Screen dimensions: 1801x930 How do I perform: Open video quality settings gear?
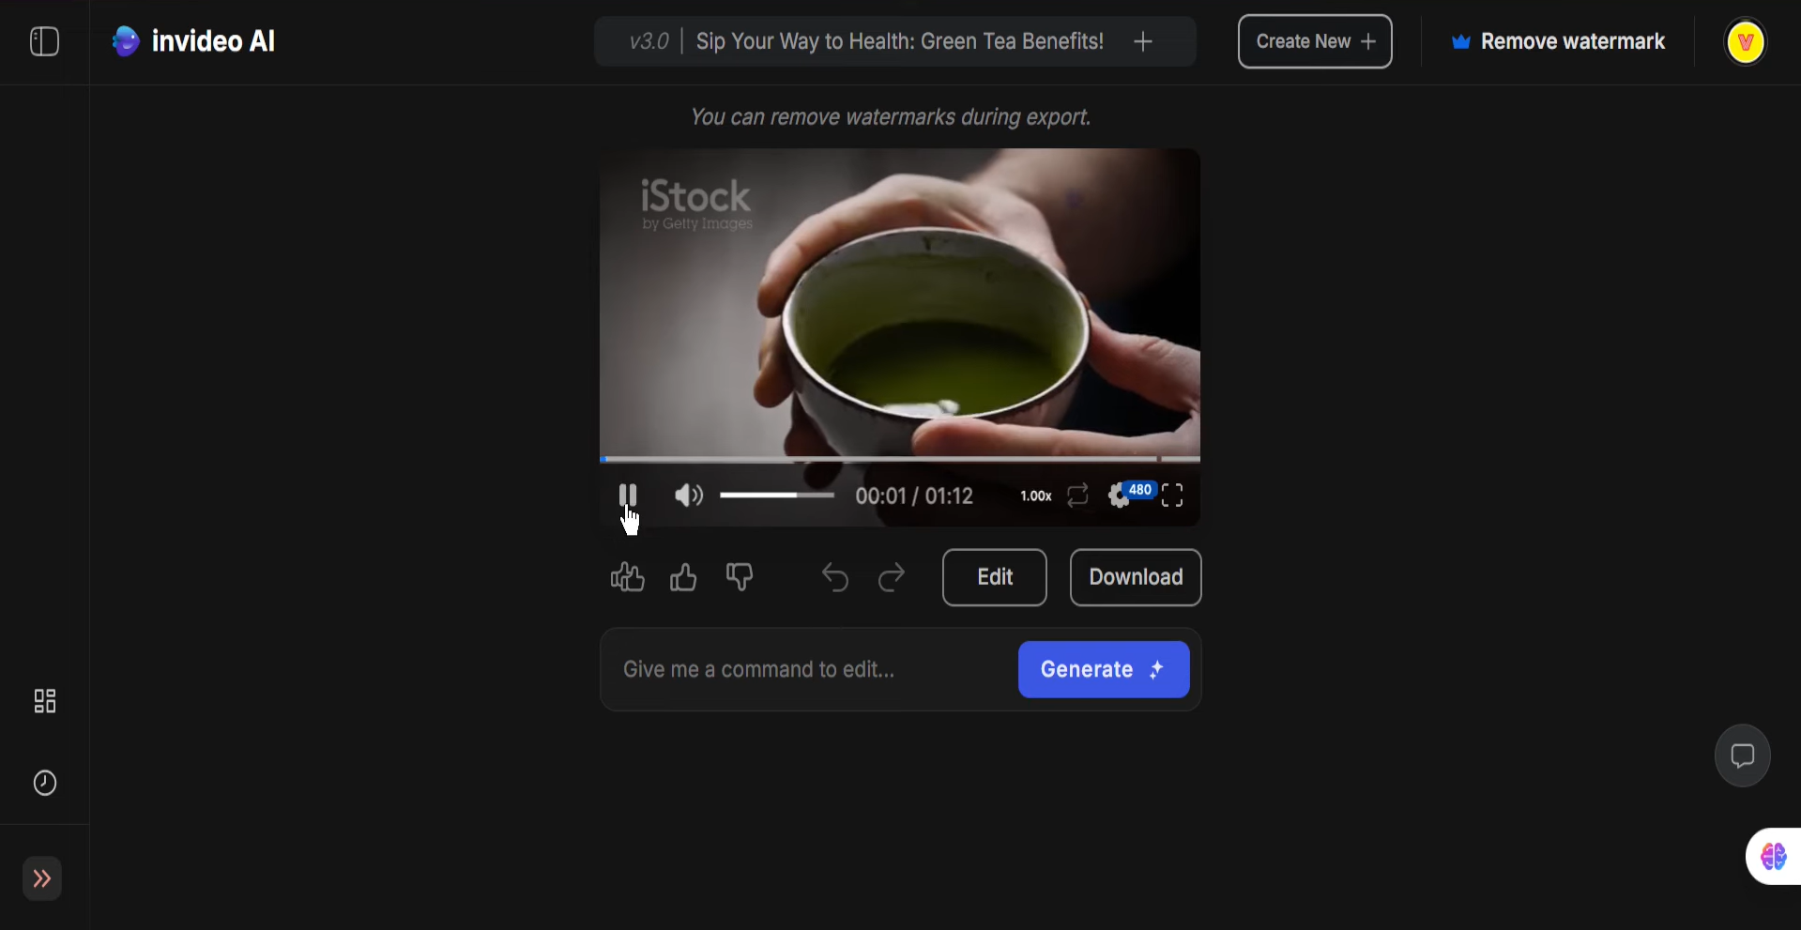point(1119,495)
